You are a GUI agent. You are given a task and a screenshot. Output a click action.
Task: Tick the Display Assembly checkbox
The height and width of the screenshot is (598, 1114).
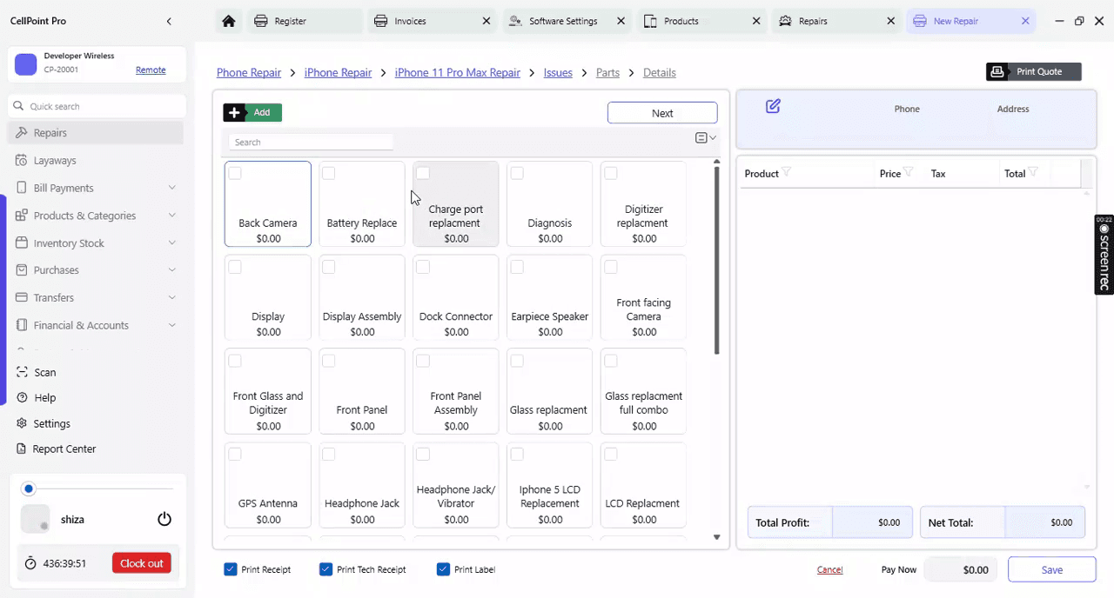click(x=329, y=267)
